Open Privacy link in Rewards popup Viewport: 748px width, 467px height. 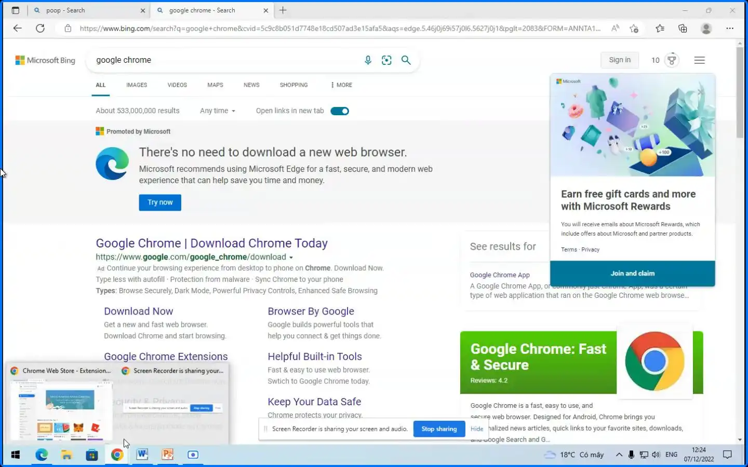591,250
